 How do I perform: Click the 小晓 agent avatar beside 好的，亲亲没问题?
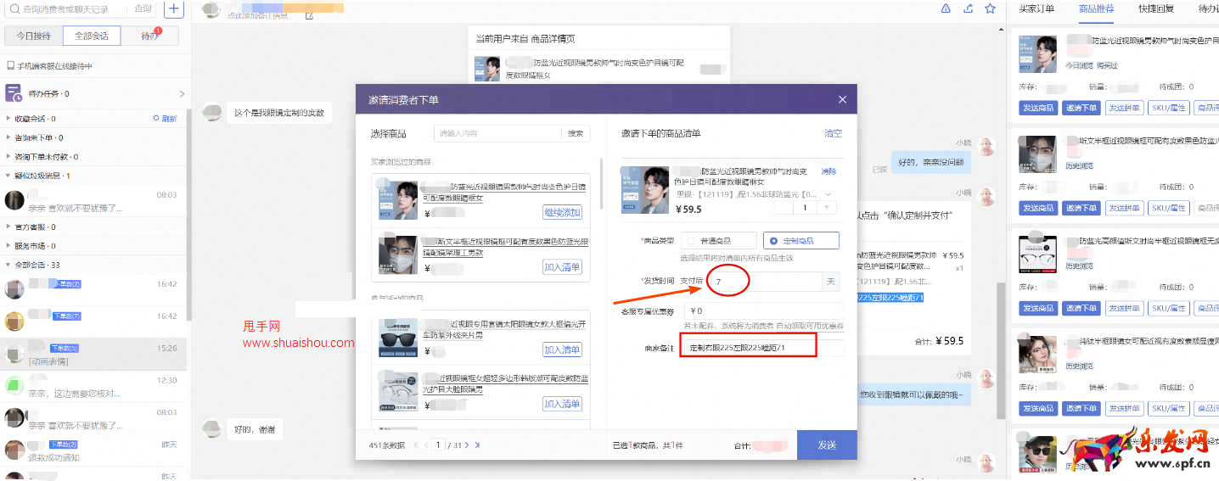(x=986, y=148)
